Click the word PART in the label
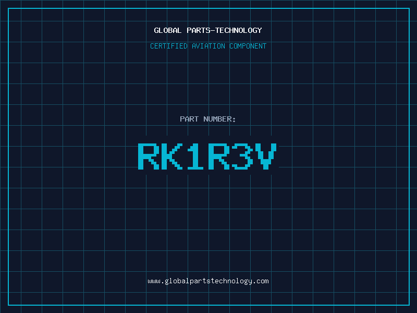The image size is (417, 313). click(x=189, y=119)
